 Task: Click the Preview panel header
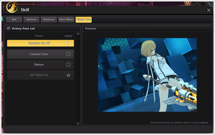147,28
